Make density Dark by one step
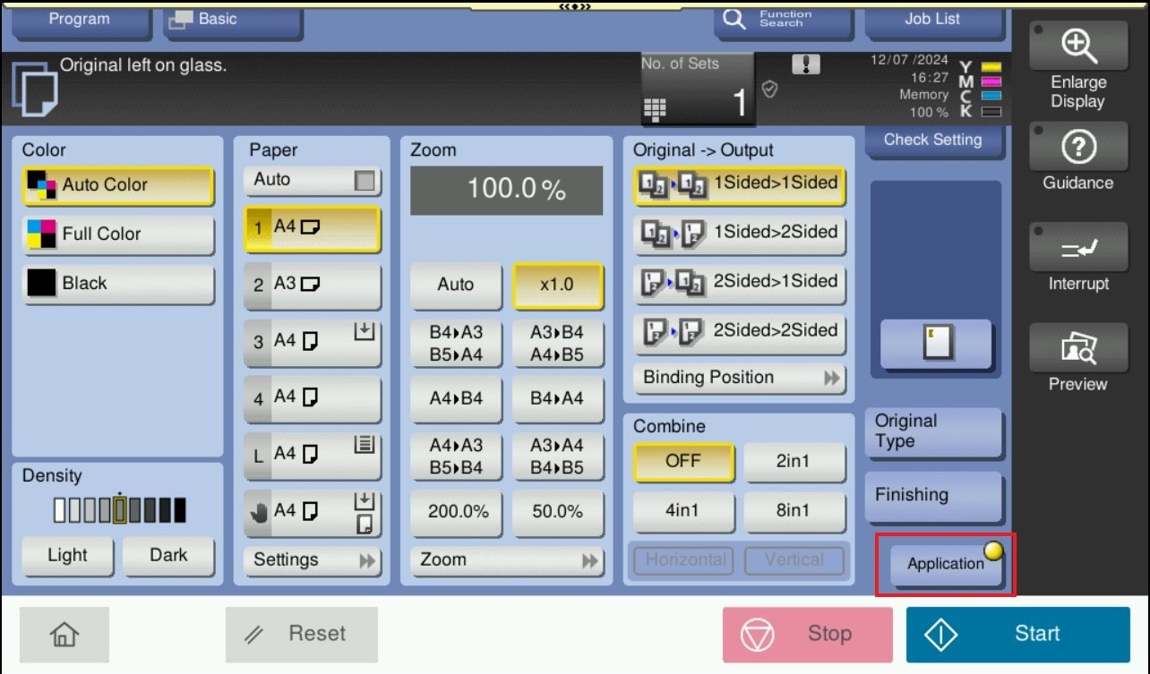Viewport: 1150px width, 674px height. pos(168,555)
